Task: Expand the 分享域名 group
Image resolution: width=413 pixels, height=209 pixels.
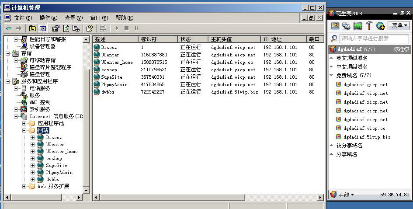Action: (x=332, y=154)
